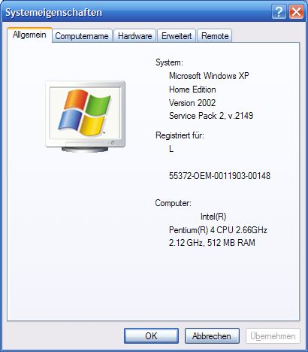This screenshot has width=308, height=352.
Task: Click the Systemeigenschaften title bar text
Action: click(54, 13)
